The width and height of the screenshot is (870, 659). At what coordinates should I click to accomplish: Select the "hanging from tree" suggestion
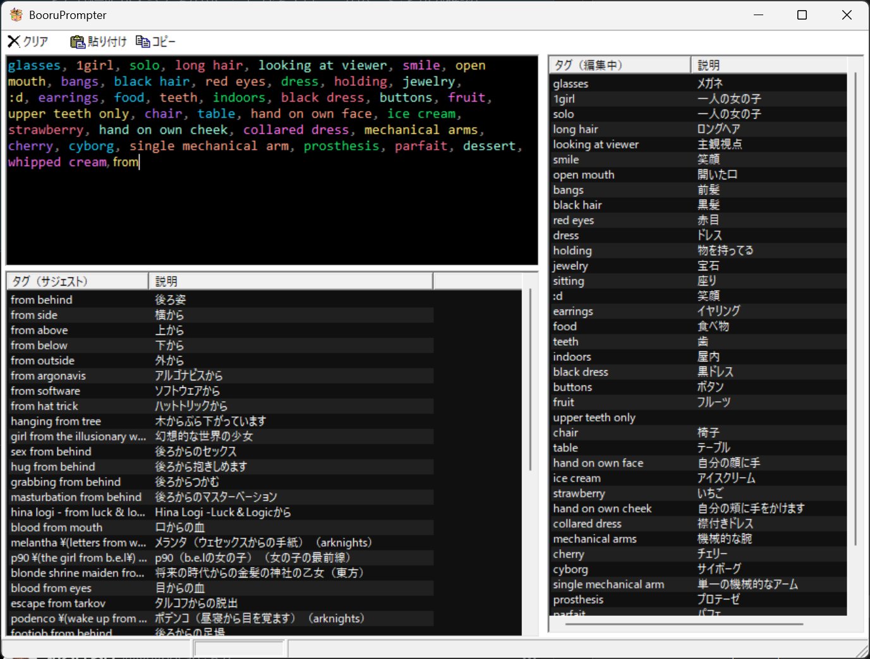pos(220,421)
